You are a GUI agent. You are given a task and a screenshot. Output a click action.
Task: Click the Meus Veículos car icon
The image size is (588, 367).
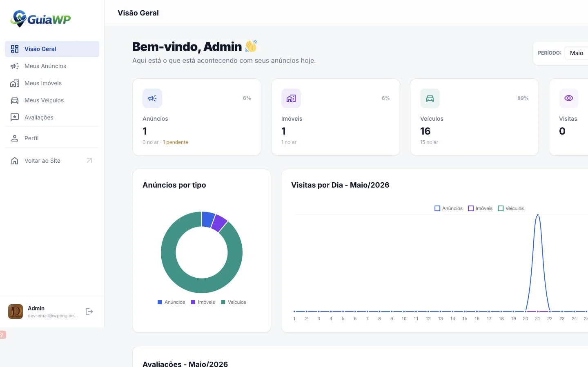click(15, 100)
